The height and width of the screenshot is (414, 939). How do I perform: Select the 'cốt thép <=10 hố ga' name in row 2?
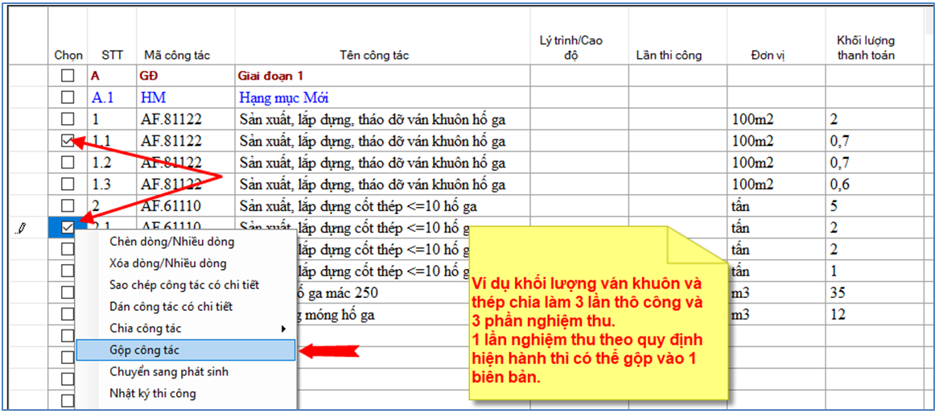pyautogui.click(x=382, y=205)
